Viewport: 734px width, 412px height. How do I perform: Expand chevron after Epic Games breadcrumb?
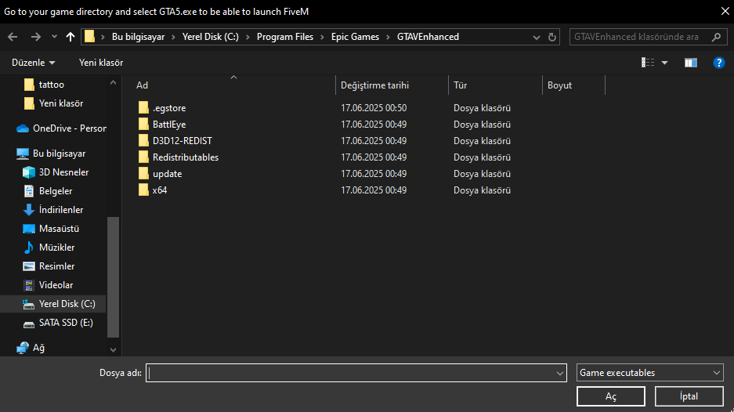pos(388,37)
